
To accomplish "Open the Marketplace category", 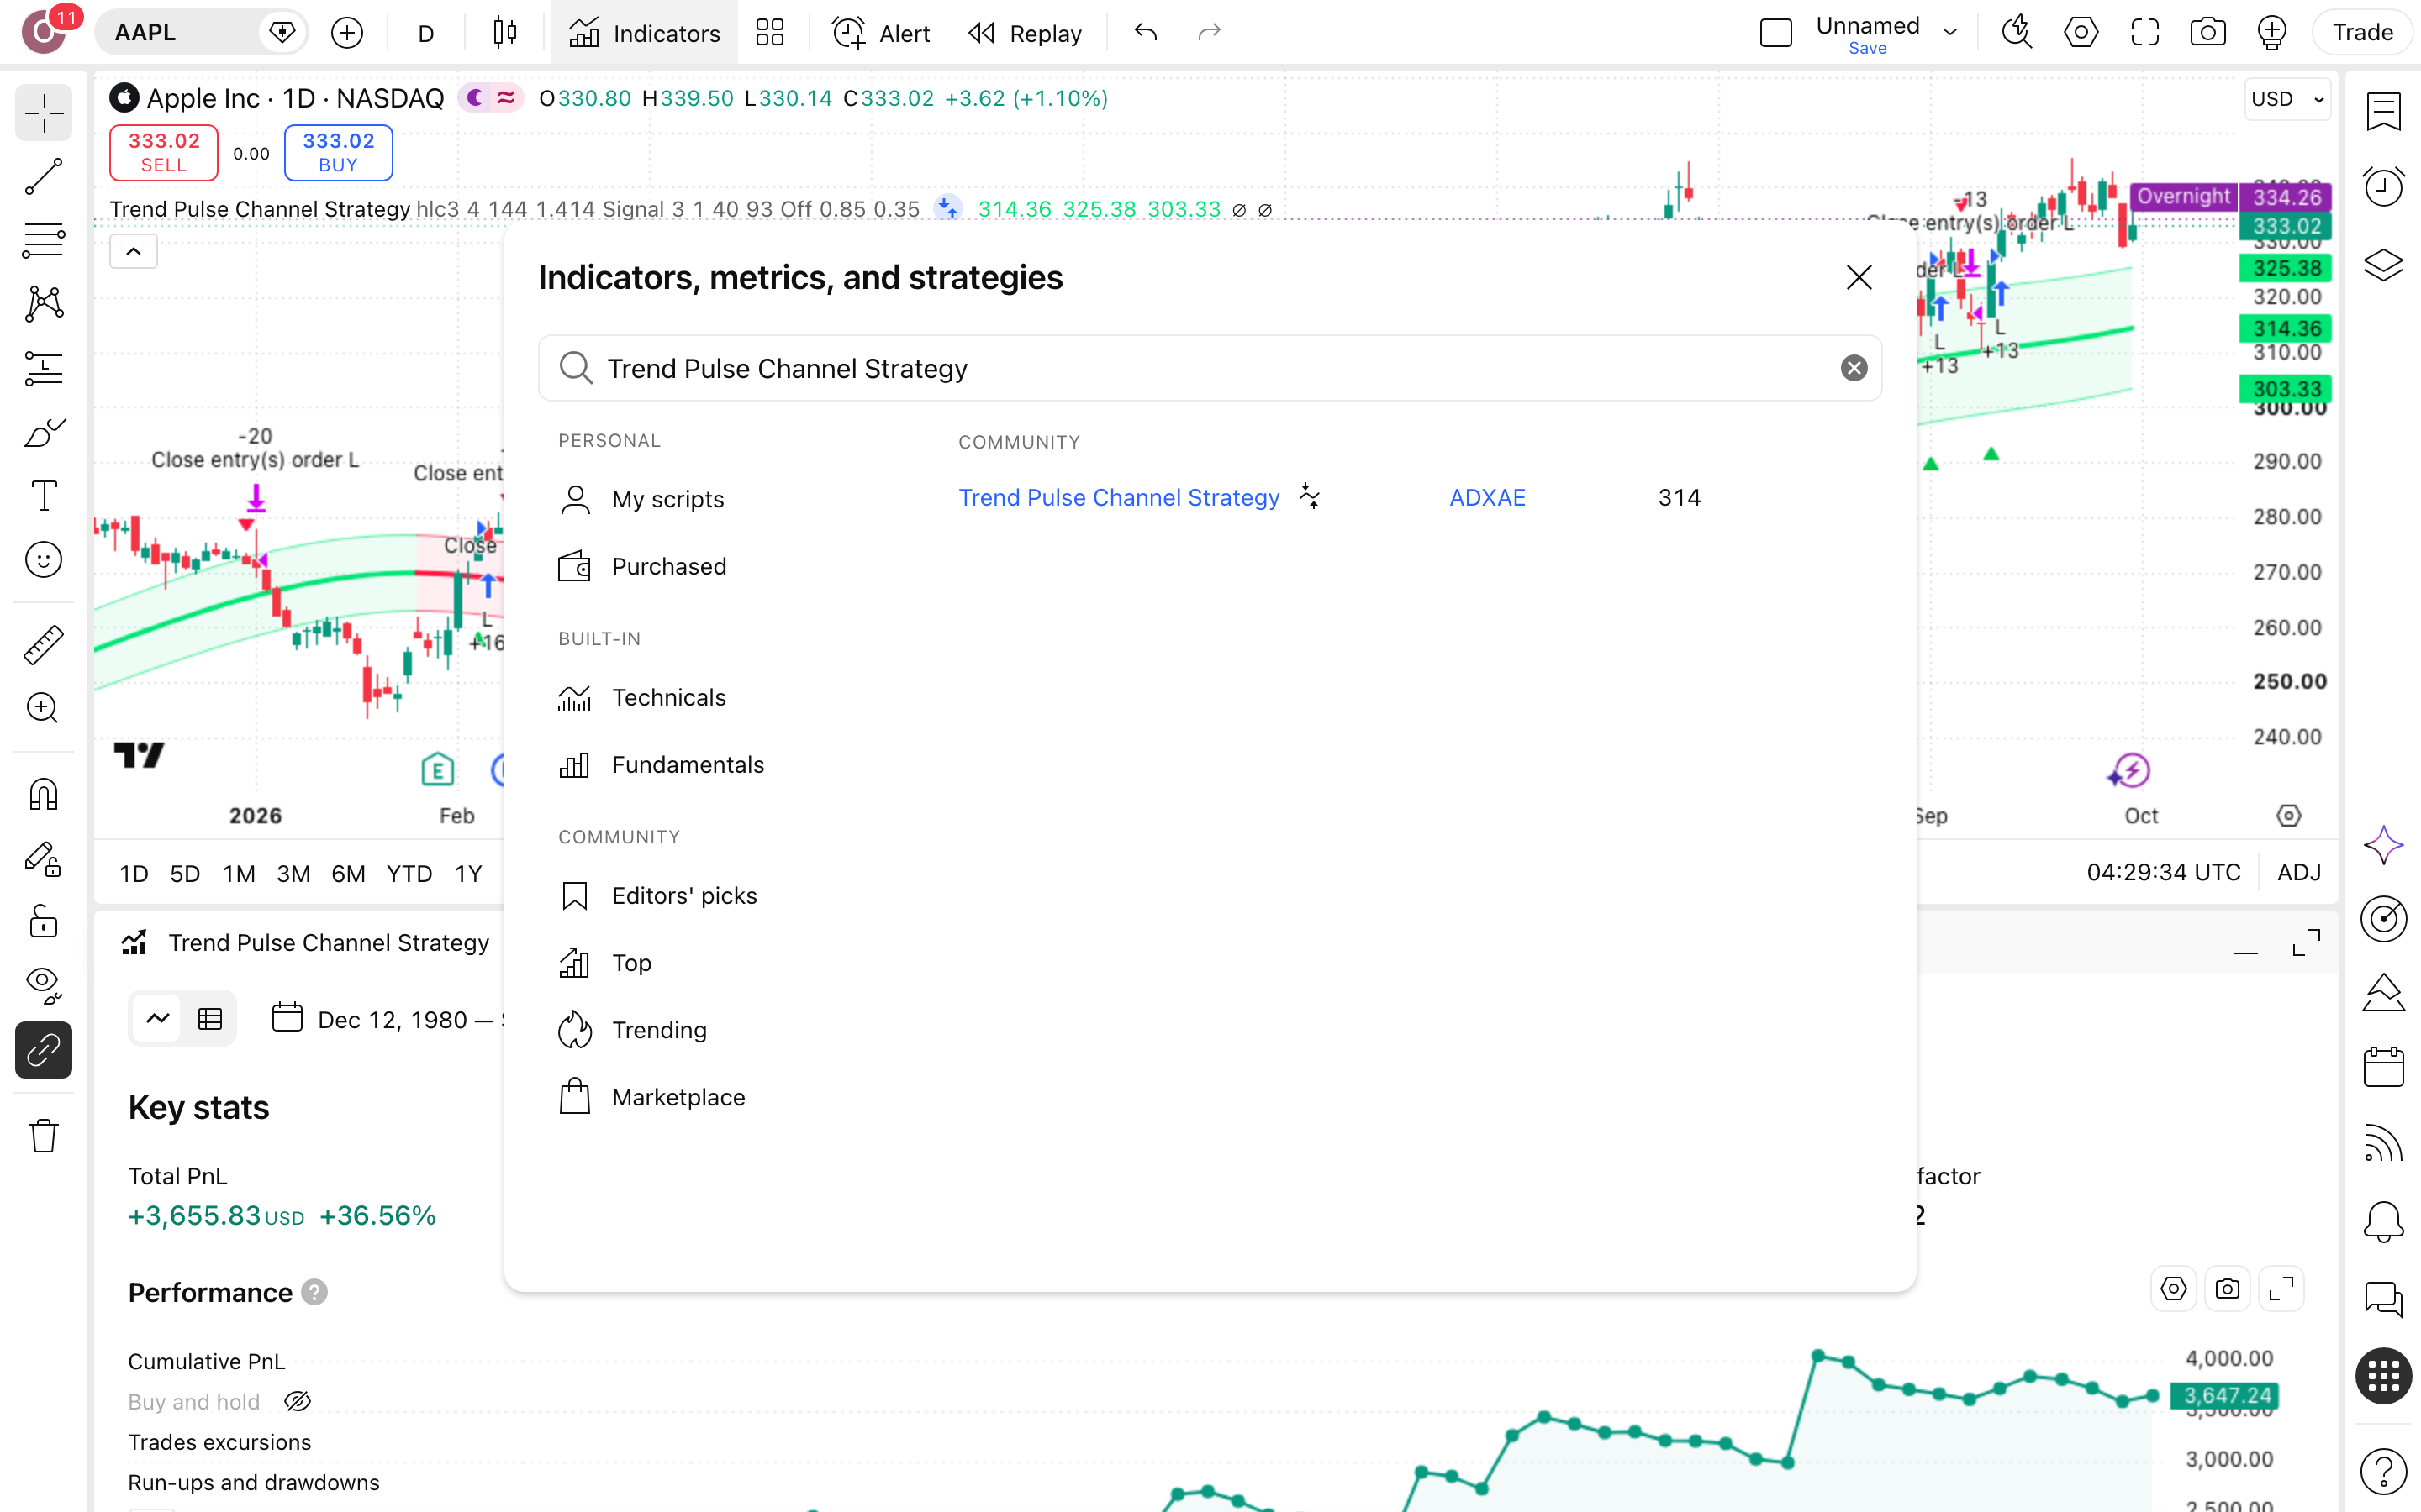I will [651, 1097].
